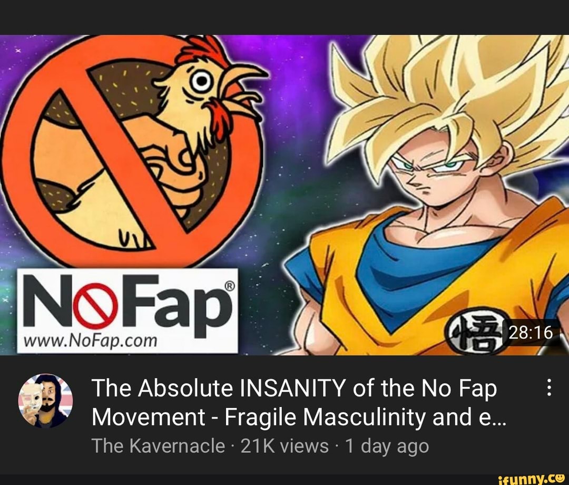The image size is (569, 485).
Task: Open the three-dot video options menu
Action: coord(550,387)
